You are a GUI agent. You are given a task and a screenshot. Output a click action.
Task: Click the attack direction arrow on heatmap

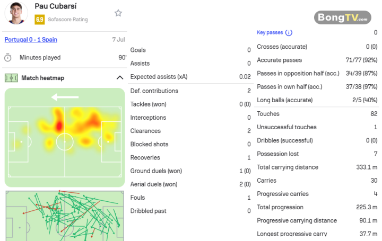[x=65, y=97]
